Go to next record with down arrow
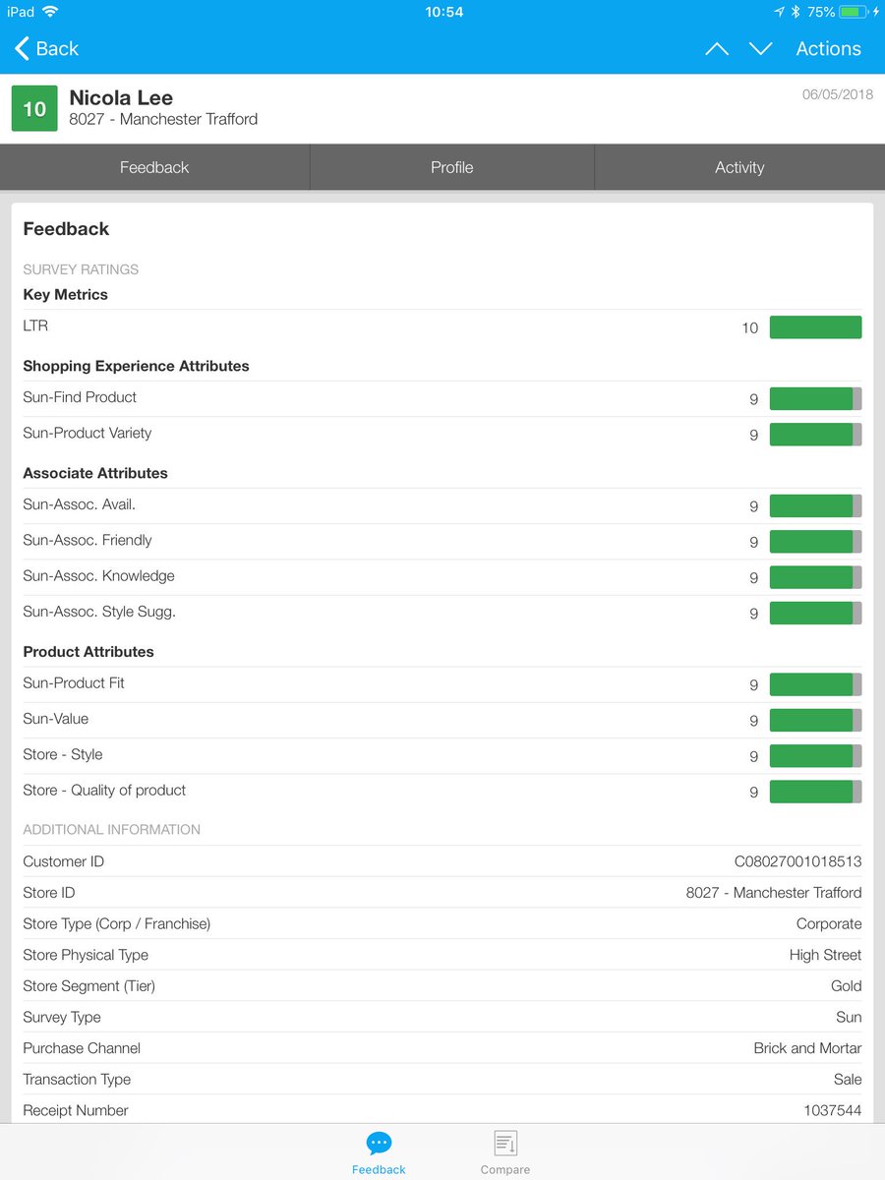The image size is (885, 1180). tap(760, 48)
